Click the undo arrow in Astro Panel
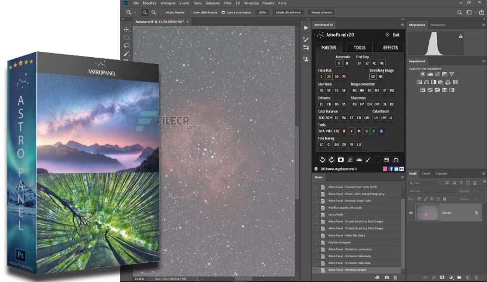 tap(322, 160)
